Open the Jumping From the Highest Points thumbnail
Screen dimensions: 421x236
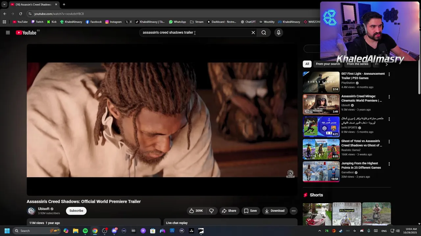pyautogui.click(x=321, y=171)
